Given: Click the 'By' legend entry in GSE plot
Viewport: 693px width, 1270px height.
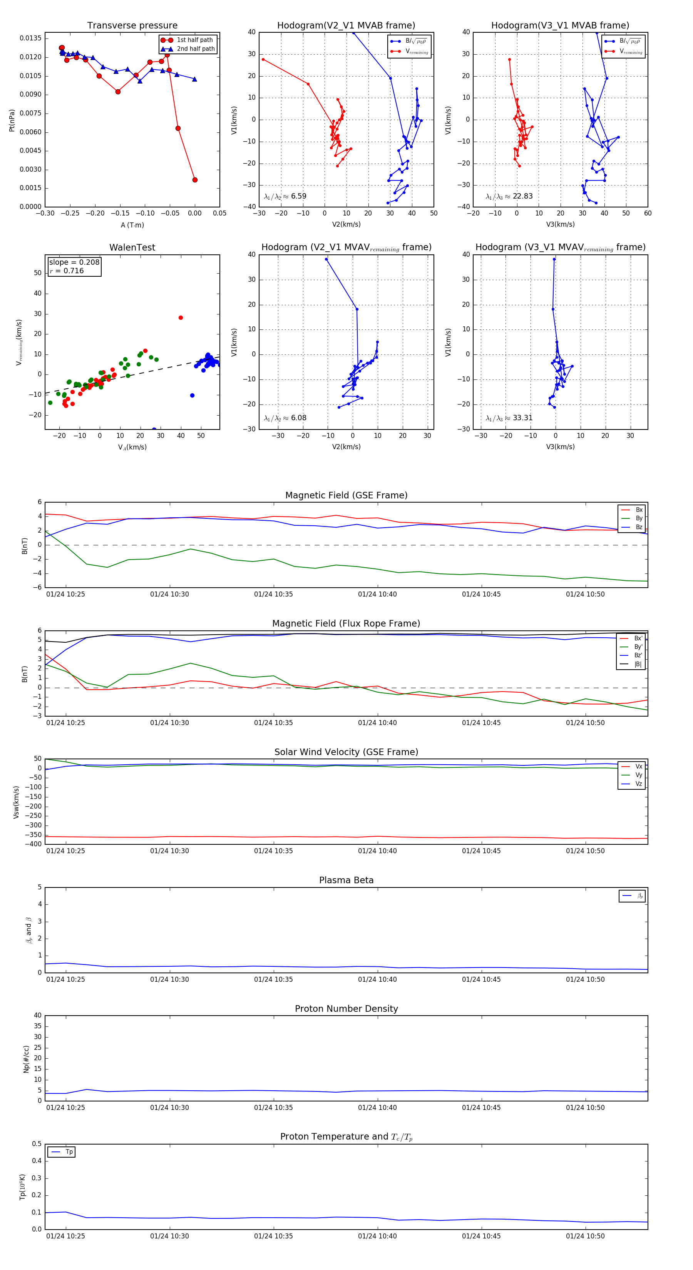Looking at the screenshot, I should click(x=632, y=519).
